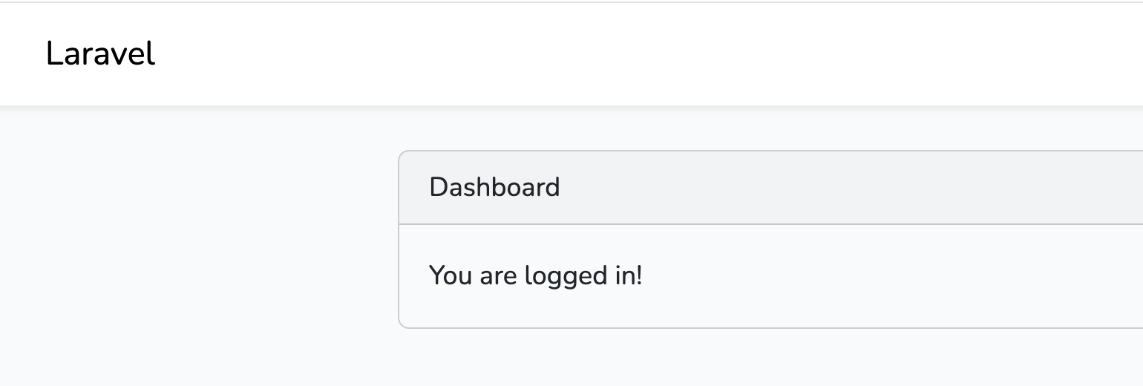The width and height of the screenshot is (1143, 386).
Task: Select the Dashboard card header text
Action: pos(494,187)
